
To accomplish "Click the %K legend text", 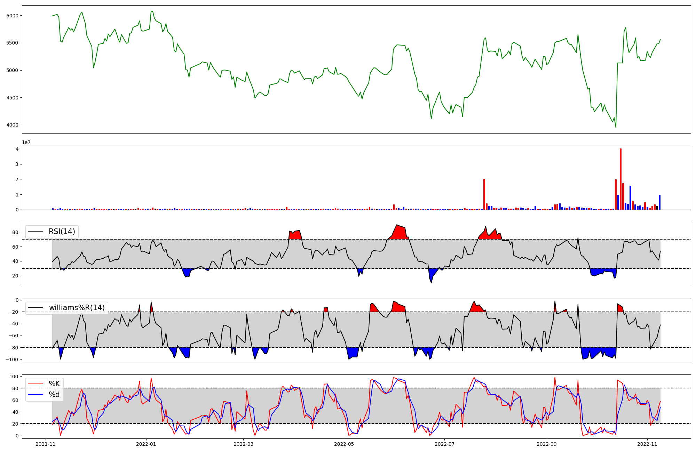I will pos(54,384).
